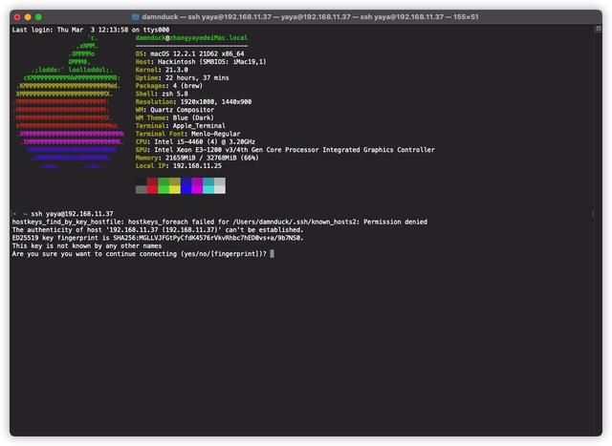The height and width of the screenshot is (446, 612).
Task: Click the 'authenticity of host ... can't be established' line
Action: 158,230
